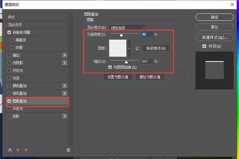Click the trash icon to delete effect
239x159 pixels.
(68, 150)
